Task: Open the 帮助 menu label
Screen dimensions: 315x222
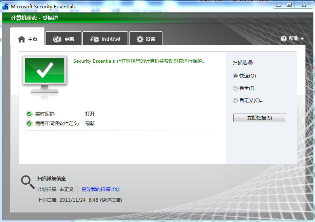Action: pos(294,39)
